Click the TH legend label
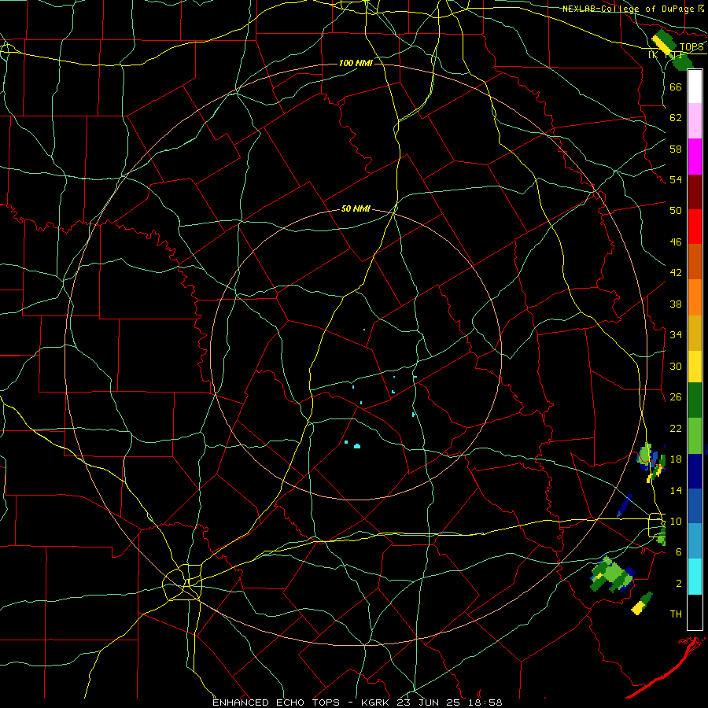Screen dimensions: 708x708 tap(676, 614)
